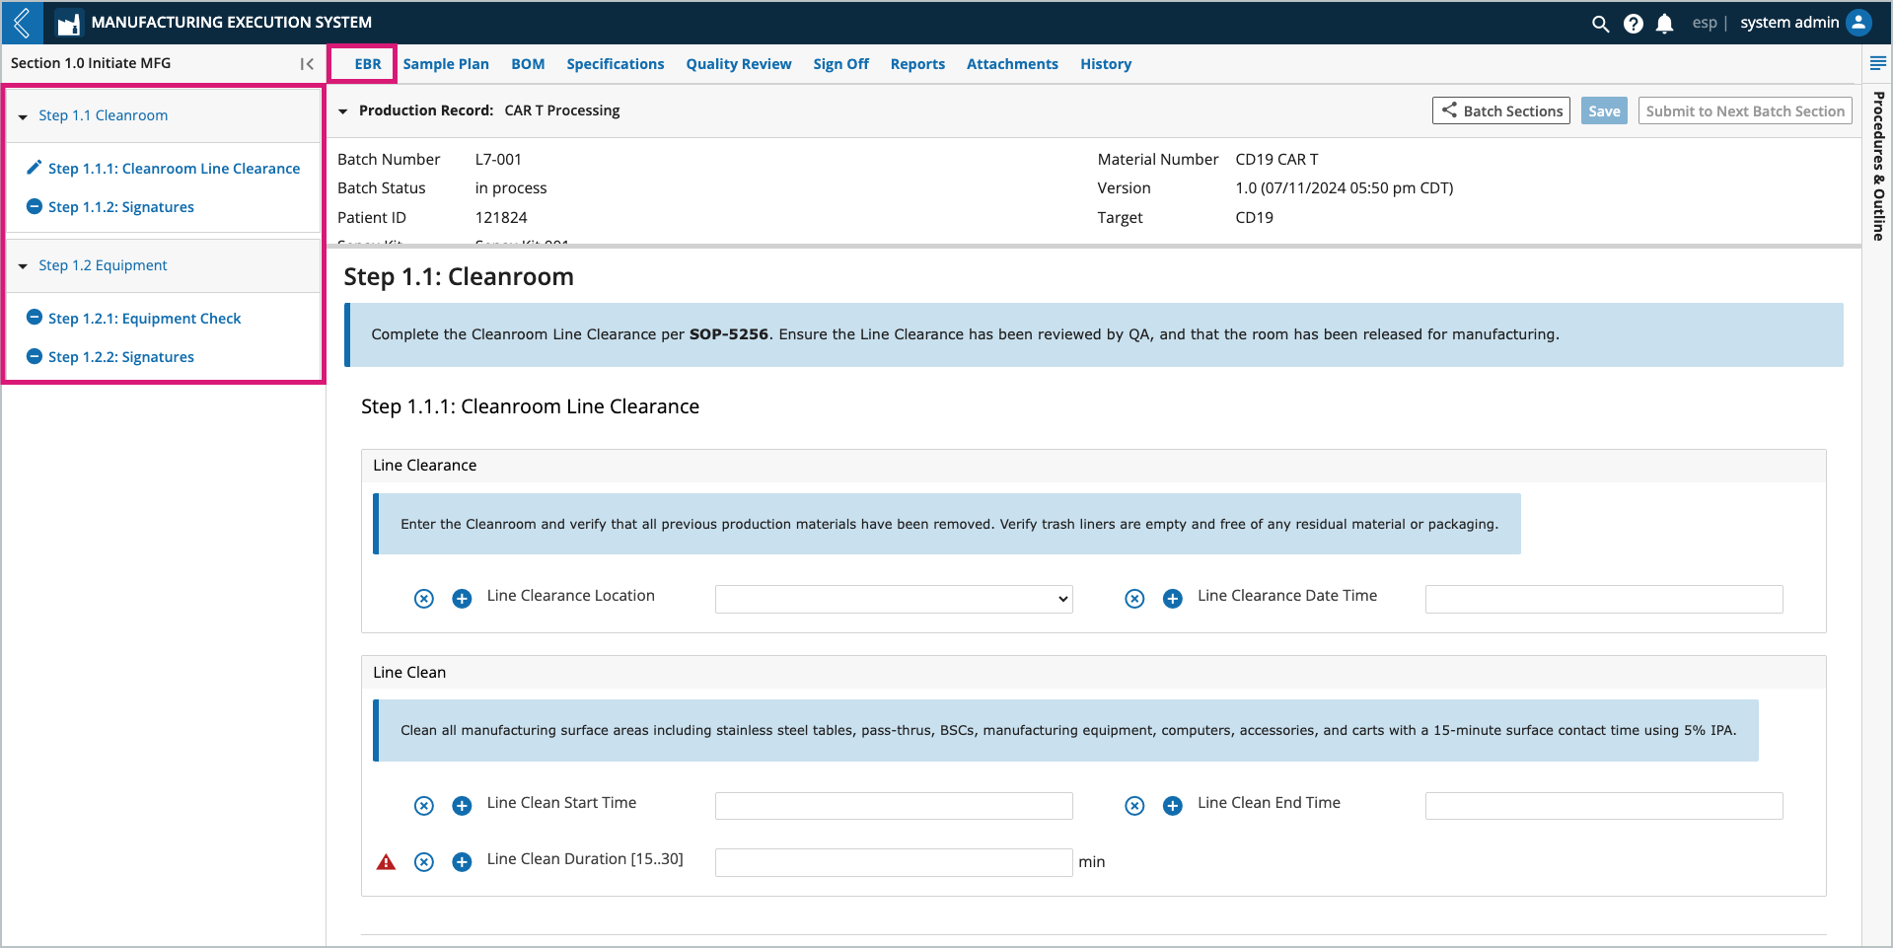Click the Section 1.0 Initiate MFG title
1893x948 pixels.
pos(91,63)
